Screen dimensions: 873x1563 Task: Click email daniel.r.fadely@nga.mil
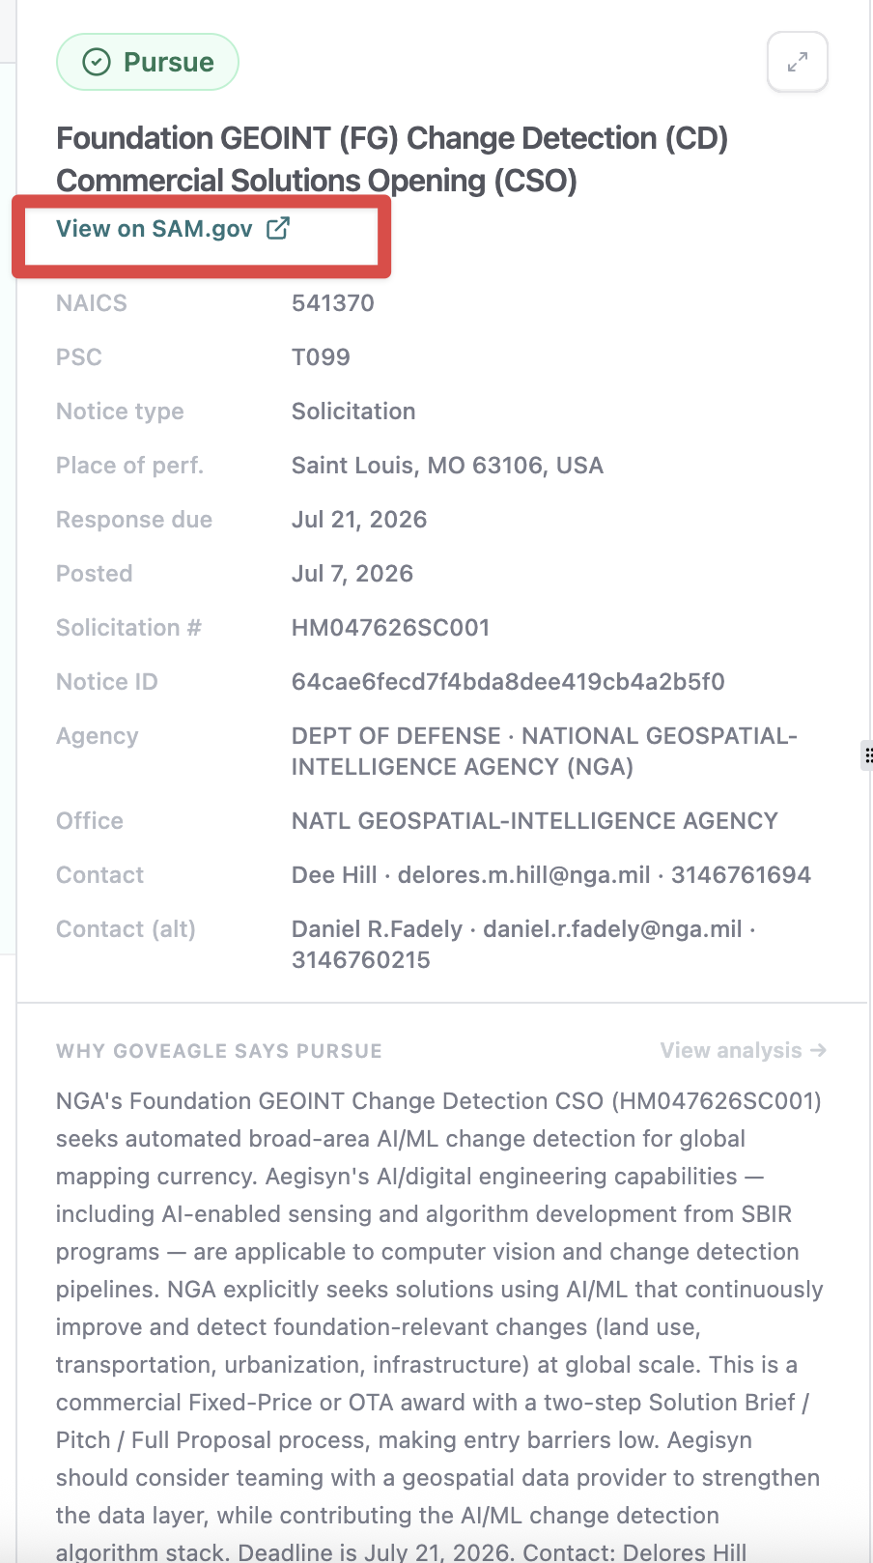point(613,929)
